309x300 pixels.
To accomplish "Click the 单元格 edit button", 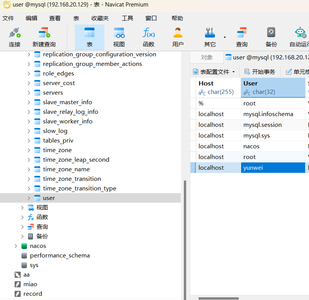I will [297, 72].
